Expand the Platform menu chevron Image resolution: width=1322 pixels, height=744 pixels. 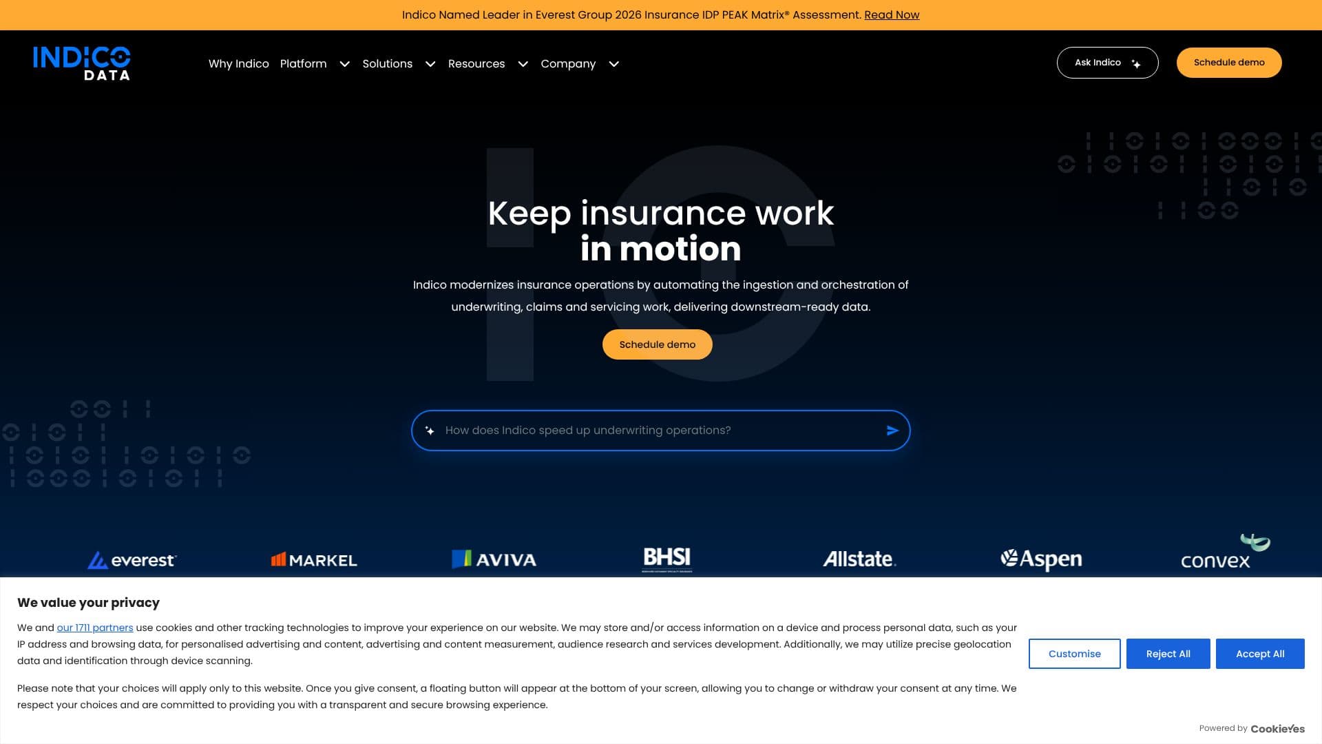coord(345,64)
